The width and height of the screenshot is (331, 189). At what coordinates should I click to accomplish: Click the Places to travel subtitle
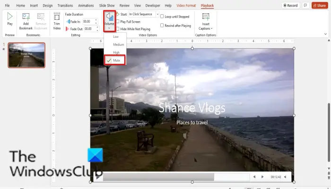pos(192,122)
